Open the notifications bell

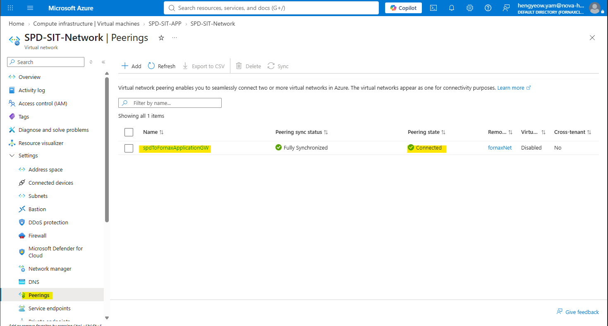(x=452, y=8)
